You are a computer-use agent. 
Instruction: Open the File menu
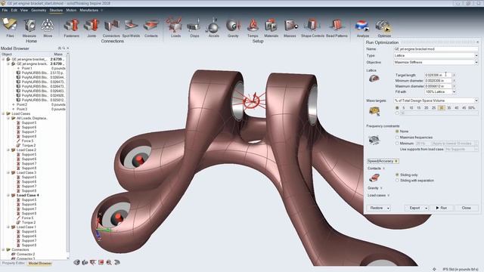pos(5,10)
